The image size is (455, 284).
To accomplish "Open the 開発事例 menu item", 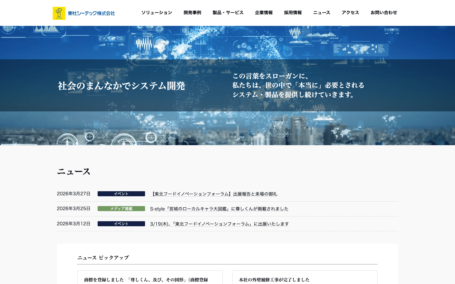I will tap(192, 13).
